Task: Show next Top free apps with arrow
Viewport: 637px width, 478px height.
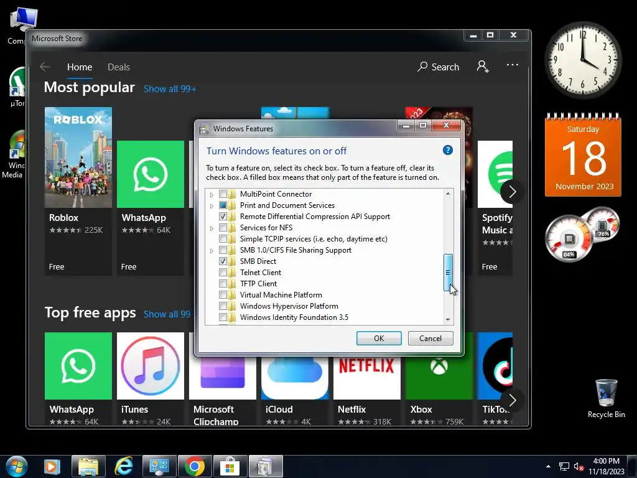Action: click(512, 400)
